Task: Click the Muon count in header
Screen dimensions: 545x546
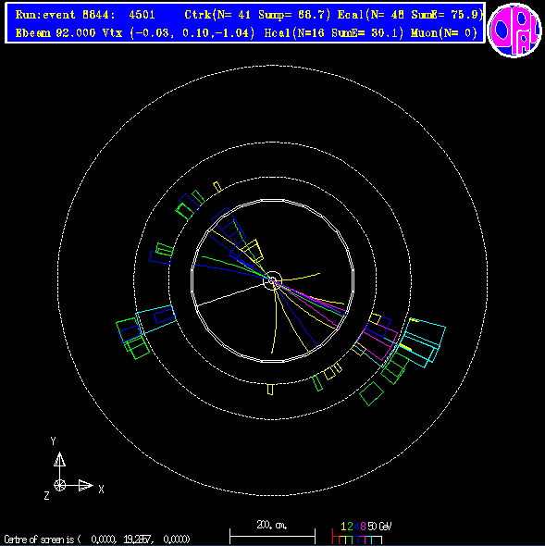Action: click(x=443, y=33)
